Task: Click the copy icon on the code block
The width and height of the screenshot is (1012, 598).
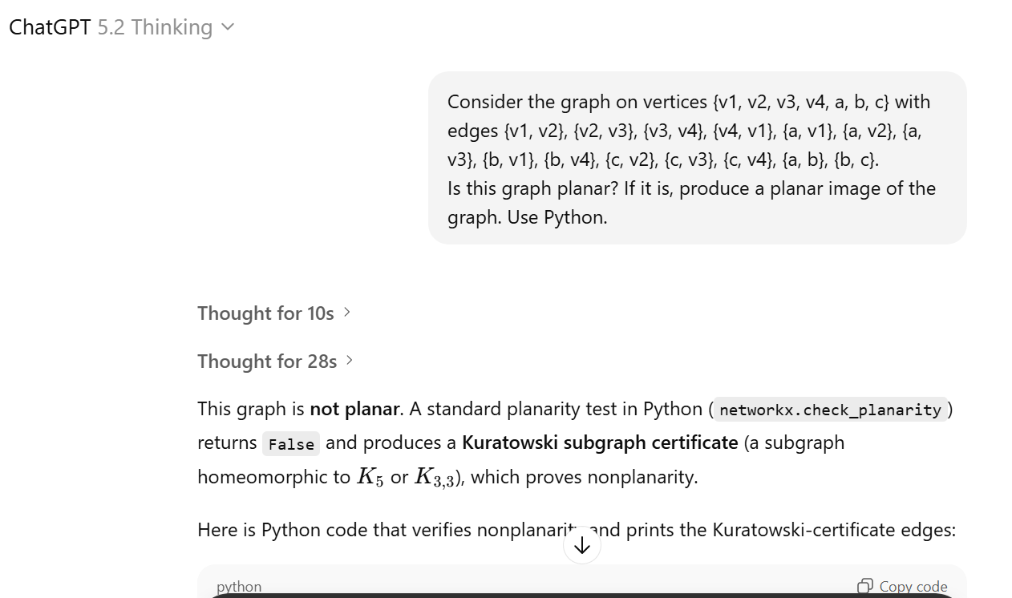Action: (x=865, y=586)
